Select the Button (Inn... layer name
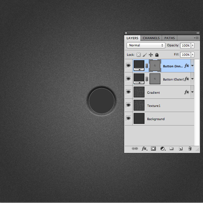The image size is (203, 203). (x=173, y=66)
